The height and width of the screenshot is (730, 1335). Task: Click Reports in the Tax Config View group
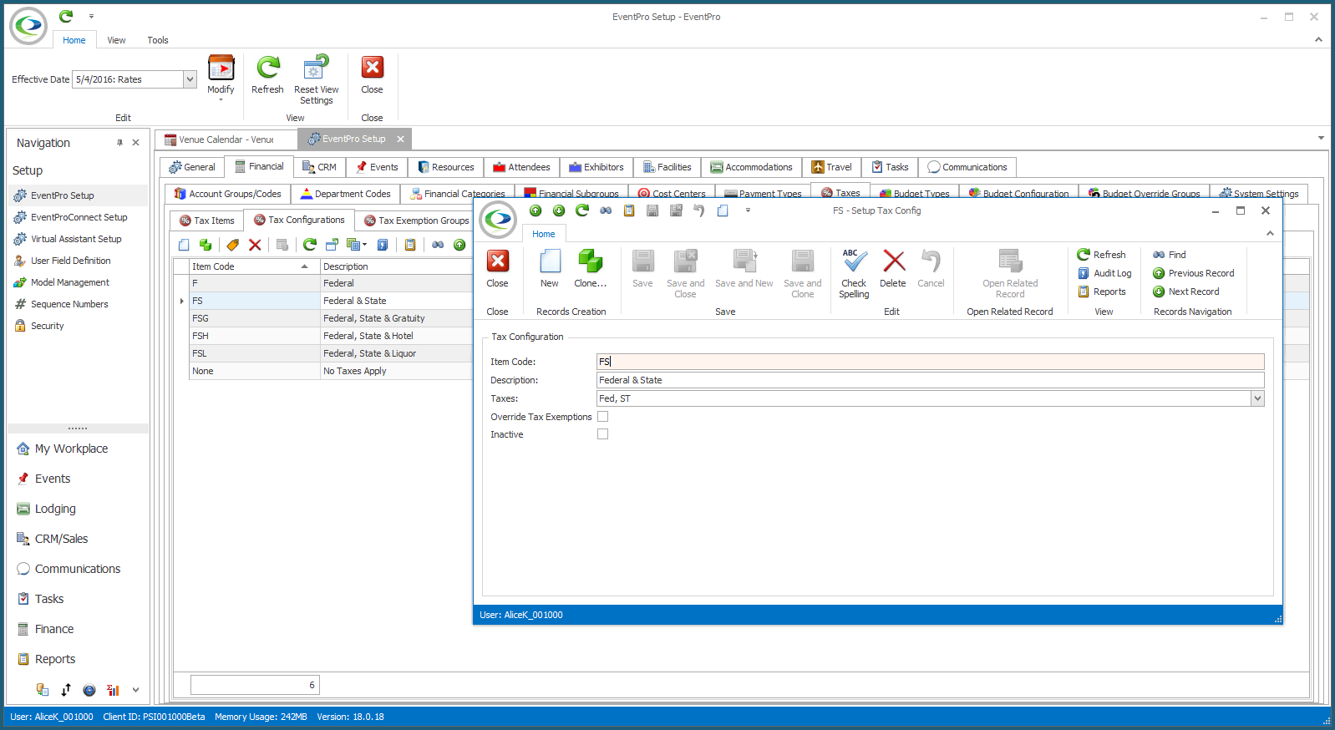pos(1102,291)
